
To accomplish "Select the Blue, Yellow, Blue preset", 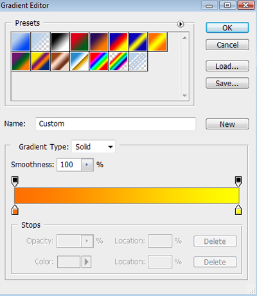I will 138,42.
